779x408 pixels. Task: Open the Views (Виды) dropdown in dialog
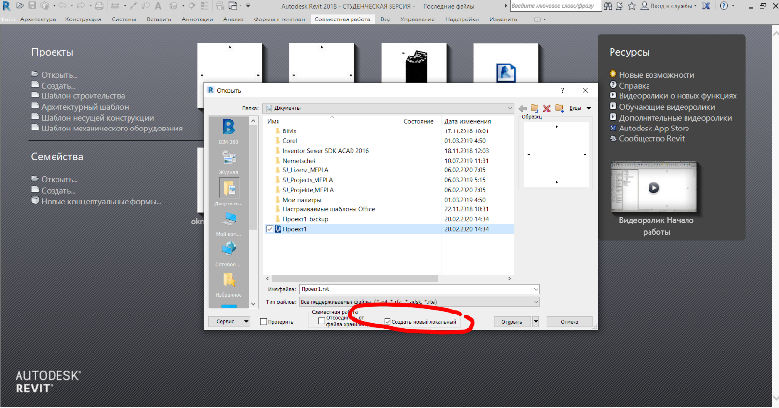580,108
